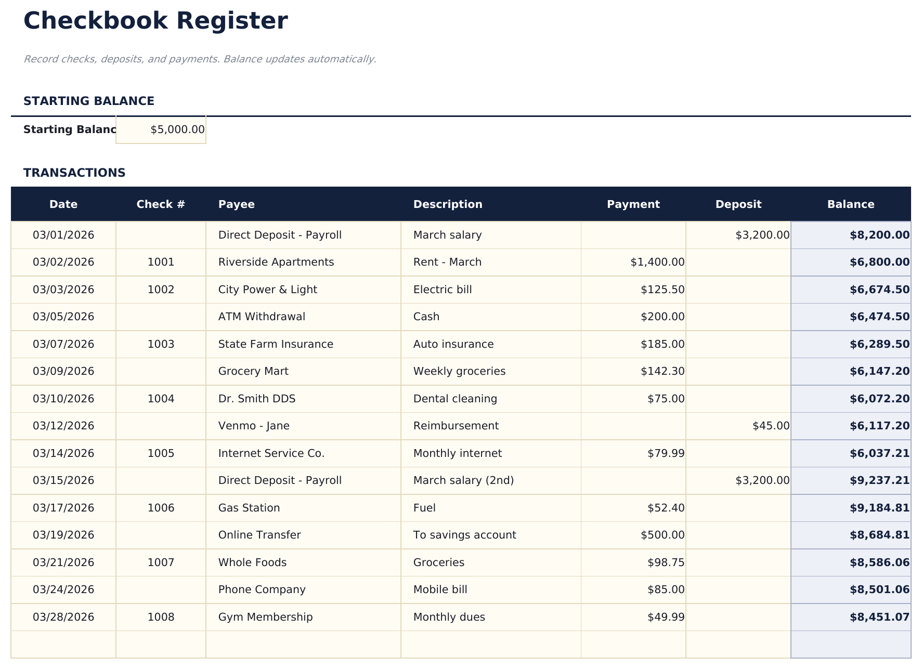922x669 pixels.
Task: Select the Balance column header
Action: point(850,204)
